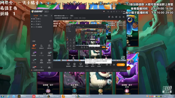The height and width of the screenshot is (98, 175).
Task: Click the room number 1300804 text
Action: [x=76, y=18]
